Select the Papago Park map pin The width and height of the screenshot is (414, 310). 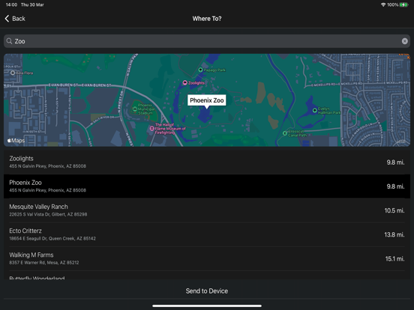pyautogui.click(x=200, y=70)
